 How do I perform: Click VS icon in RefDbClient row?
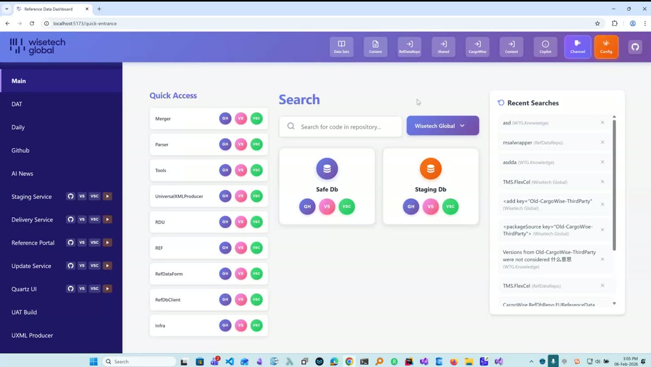(x=241, y=299)
